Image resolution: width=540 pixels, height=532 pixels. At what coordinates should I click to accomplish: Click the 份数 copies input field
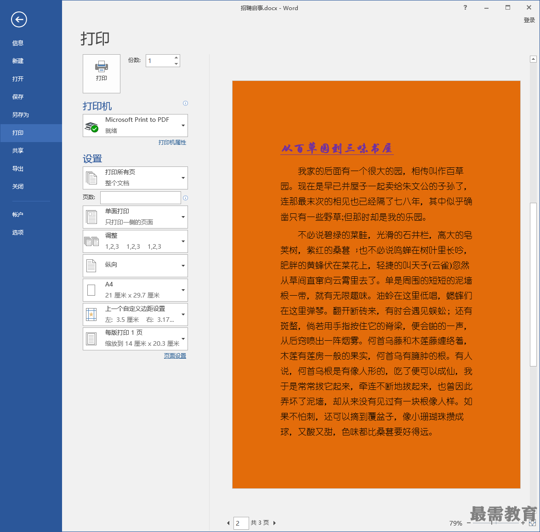click(x=160, y=61)
